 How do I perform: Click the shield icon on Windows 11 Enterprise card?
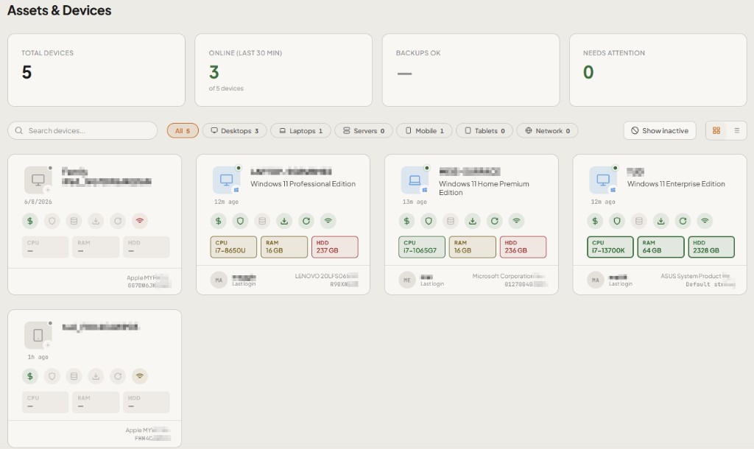tap(617, 221)
